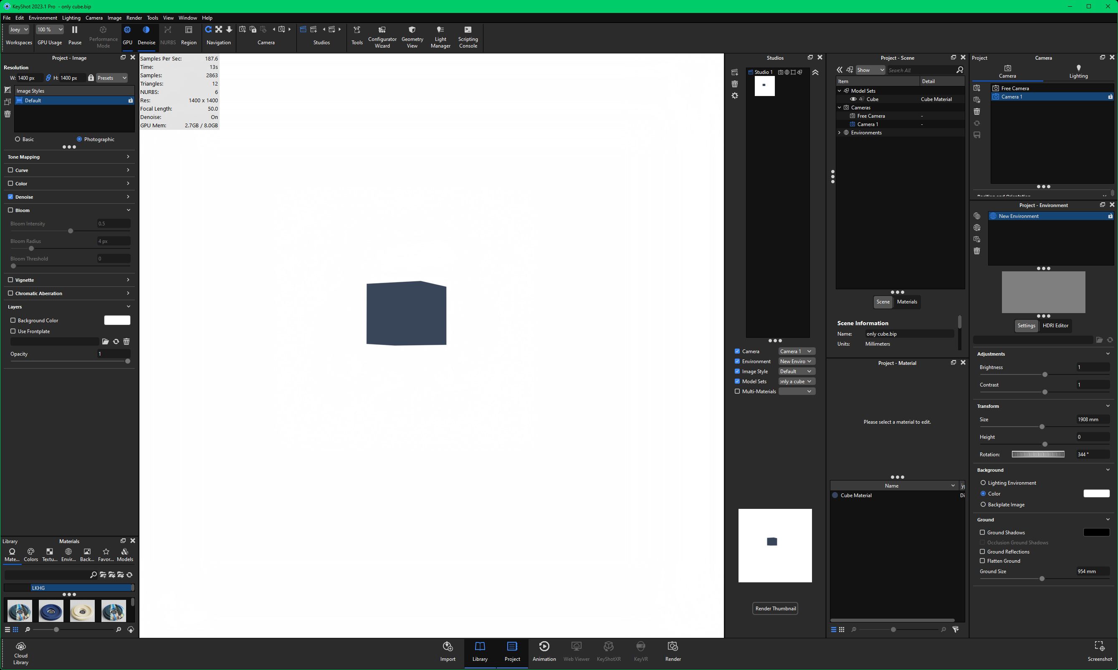The image size is (1118, 670).
Task: Click the Render Thumbnail button
Action: (775, 609)
